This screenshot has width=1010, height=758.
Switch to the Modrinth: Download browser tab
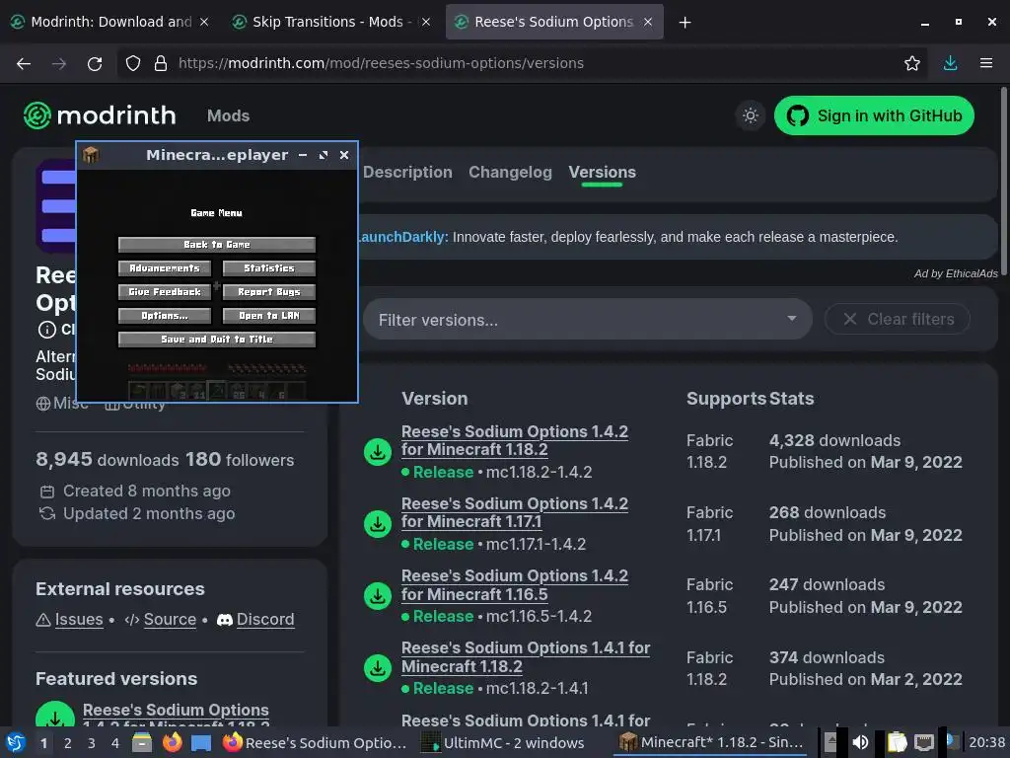(109, 23)
